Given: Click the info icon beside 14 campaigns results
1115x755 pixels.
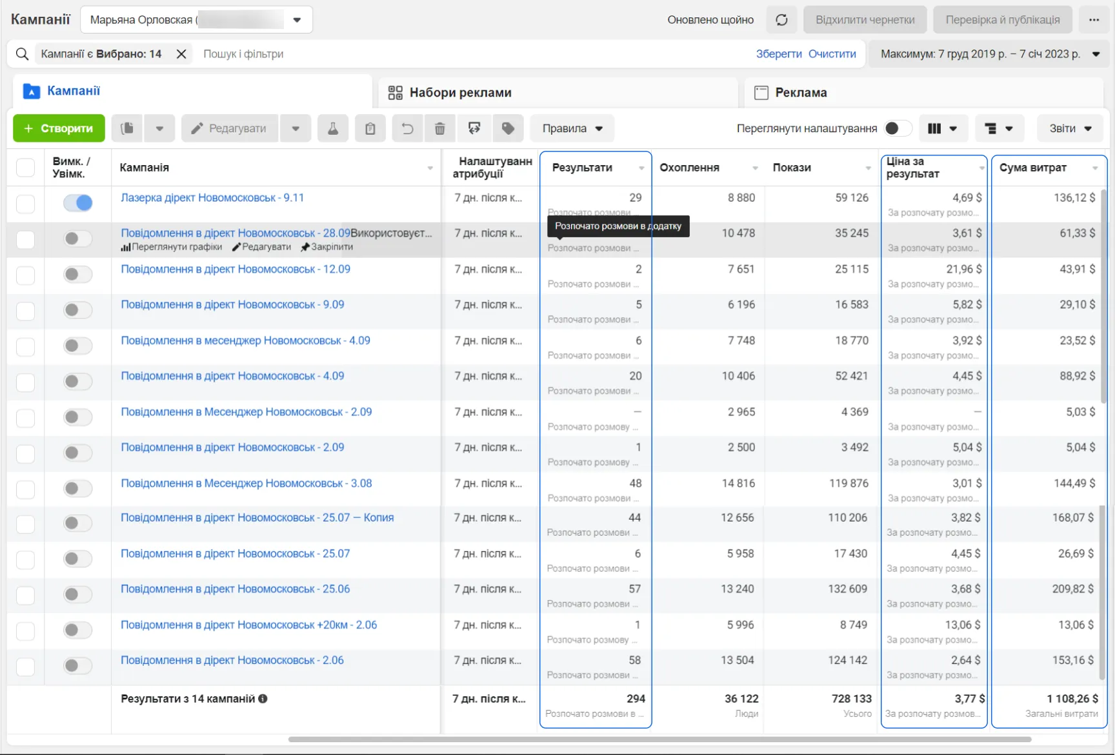Looking at the screenshot, I should pos(263,698).
